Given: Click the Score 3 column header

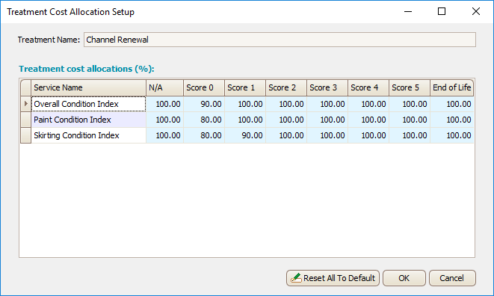Looking at the screenshot, I should pos(327,87).
